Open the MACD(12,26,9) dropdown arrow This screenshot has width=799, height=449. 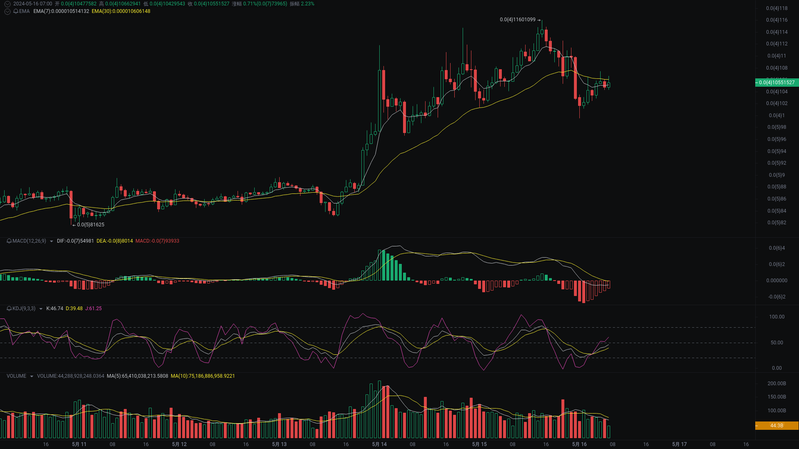(51, 241)
